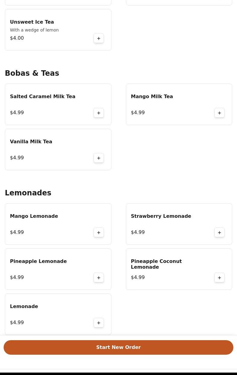
Task: Select the Strawberry Lemonade item title
Action: (x=161, y=216)
